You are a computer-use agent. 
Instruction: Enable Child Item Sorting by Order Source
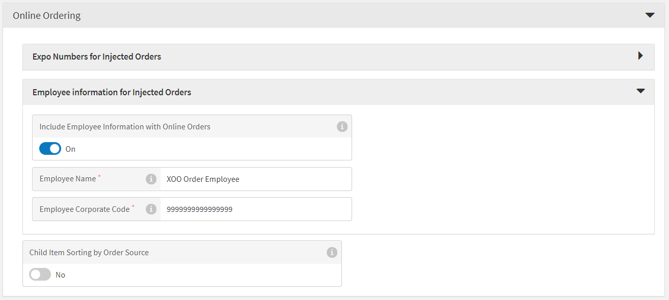(40, 274)
